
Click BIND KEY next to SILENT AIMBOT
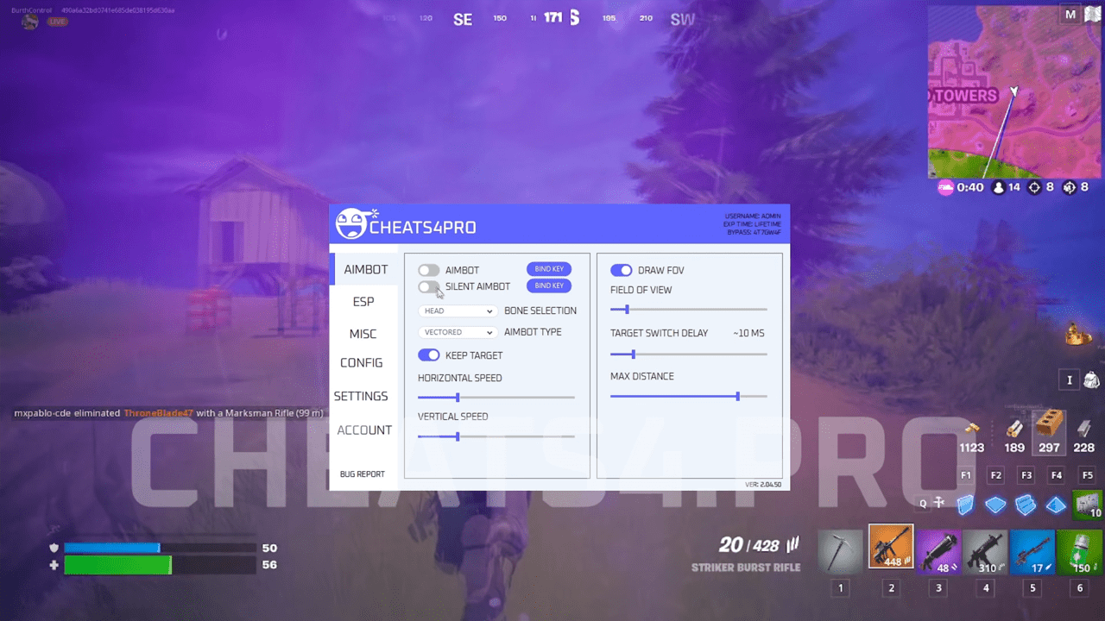[549, 285]
